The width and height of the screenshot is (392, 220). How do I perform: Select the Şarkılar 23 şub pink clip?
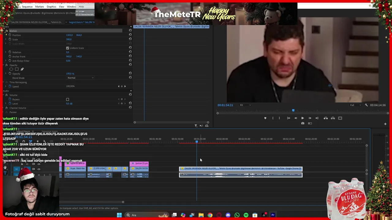click(x=139, y=163)
